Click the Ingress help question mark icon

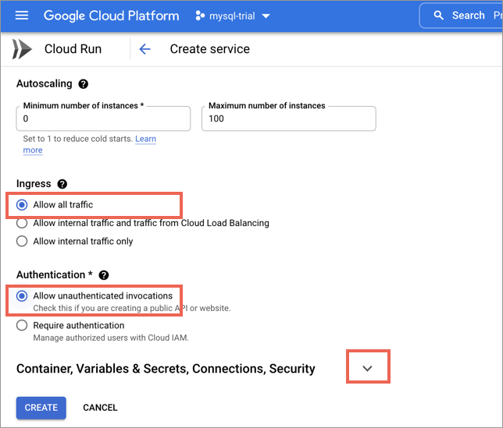point(62,184)
